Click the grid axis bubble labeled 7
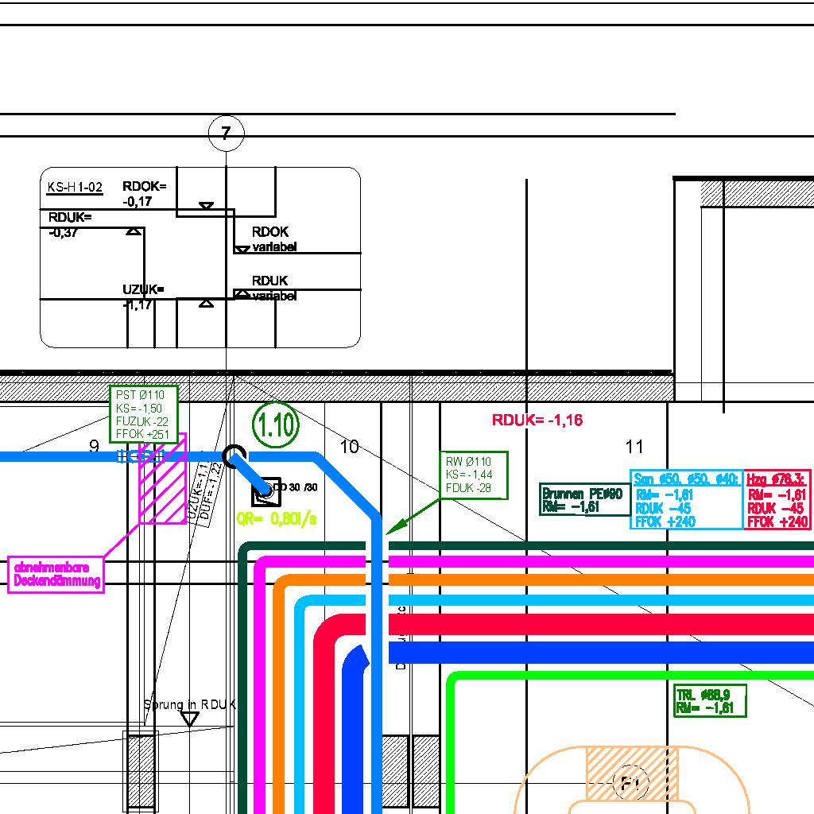This screenshot has width=814, height=814. point(226,133)
